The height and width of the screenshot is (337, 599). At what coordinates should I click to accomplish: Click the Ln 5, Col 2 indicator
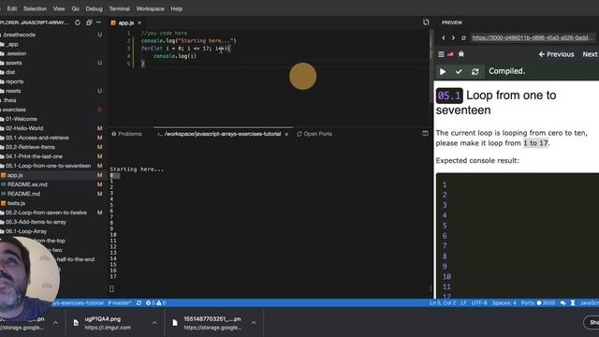[443, 303]
